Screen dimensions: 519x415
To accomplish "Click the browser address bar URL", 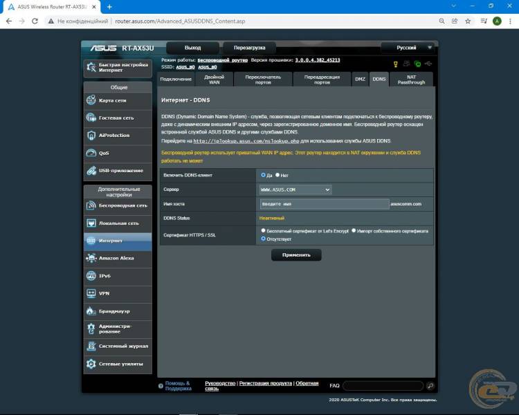I will click(180, 21).
